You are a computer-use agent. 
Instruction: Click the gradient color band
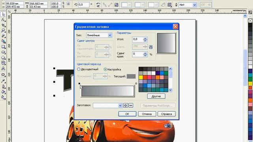[108, 91]
